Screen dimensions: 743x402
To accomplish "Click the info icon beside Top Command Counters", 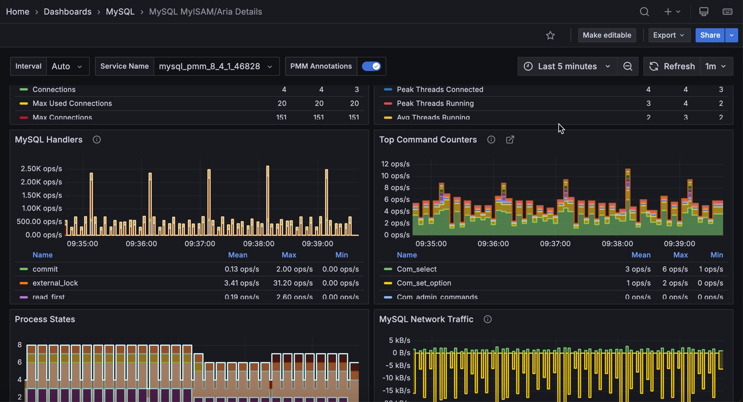I will click(491, 140).
